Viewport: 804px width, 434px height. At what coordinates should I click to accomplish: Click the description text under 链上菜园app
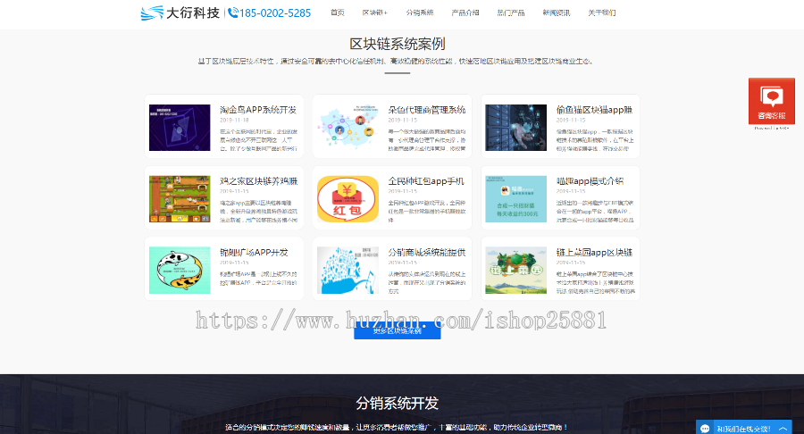[x=595, y=282]
